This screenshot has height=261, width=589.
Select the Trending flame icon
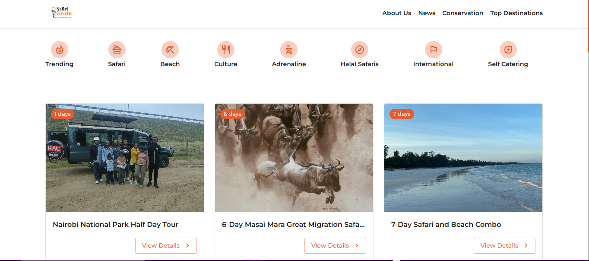coord(60,50)
